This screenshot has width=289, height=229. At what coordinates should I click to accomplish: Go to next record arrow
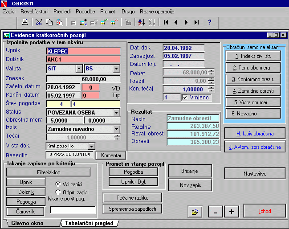click(x=186, y=22)
